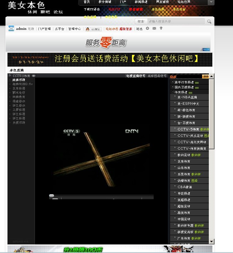
Task: Switch to 高清回看信号 tab
Action: point(157,76)
